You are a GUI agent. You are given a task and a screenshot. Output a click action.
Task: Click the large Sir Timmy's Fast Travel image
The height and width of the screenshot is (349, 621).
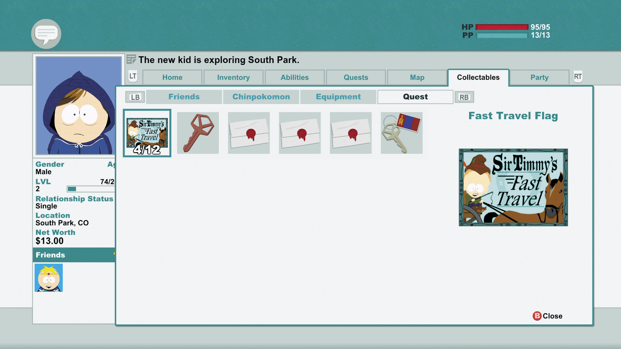tap(513, 187)
